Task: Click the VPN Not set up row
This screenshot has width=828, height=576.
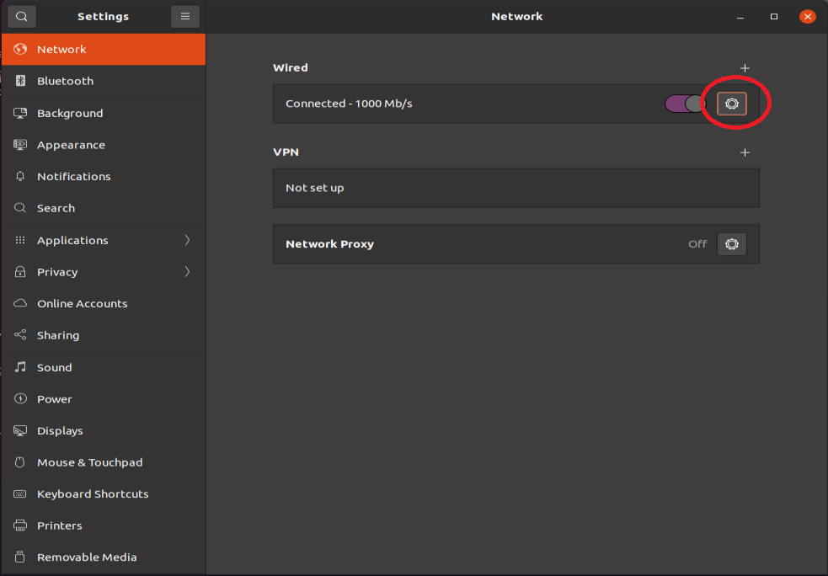Action: click(x=515, y=188)
